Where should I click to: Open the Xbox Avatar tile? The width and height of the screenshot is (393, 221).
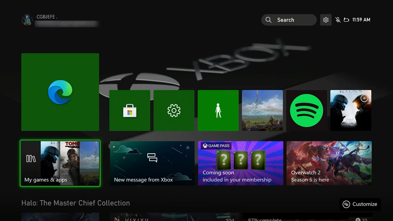(218, 110)
